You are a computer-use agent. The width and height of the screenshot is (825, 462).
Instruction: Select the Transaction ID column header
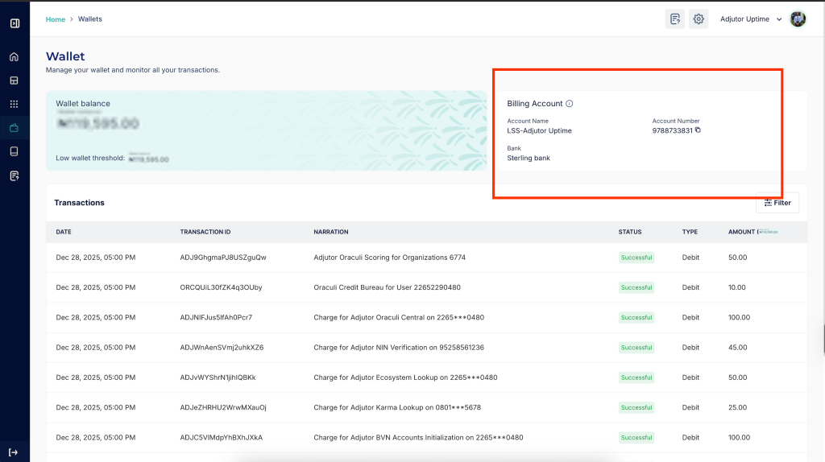click(205, 232)
